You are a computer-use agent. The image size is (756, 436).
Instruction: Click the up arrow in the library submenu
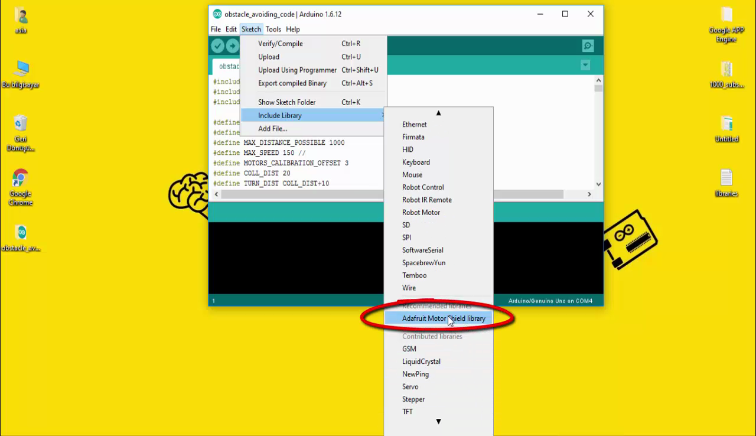[x=438, y=113]
